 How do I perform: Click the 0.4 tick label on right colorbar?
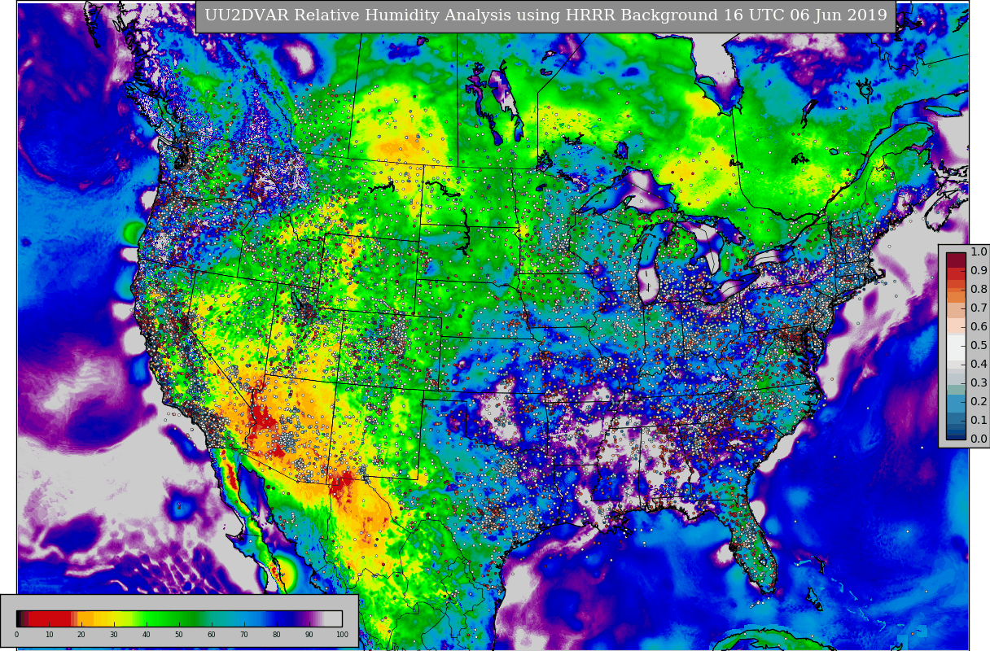click(979, 365)
